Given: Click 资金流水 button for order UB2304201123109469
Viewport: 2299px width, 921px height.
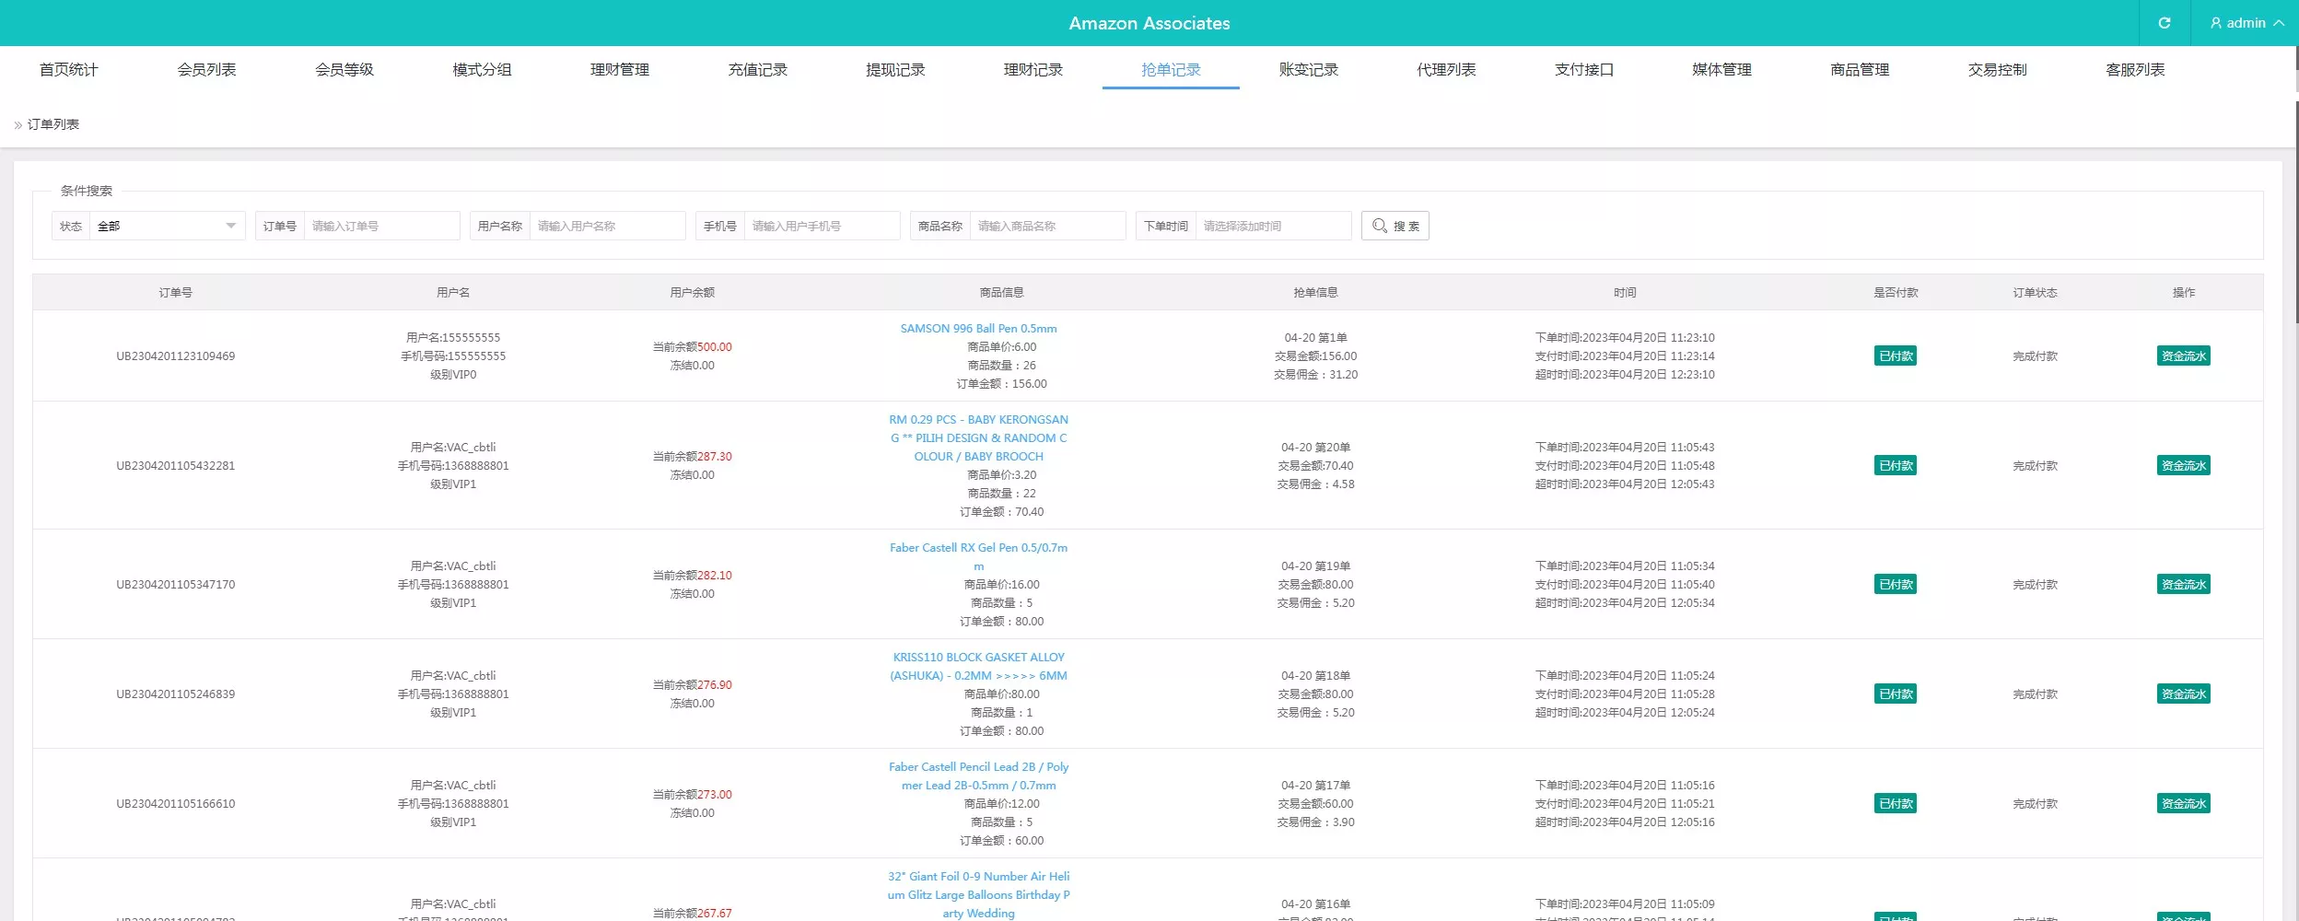Looking at the screenshot, I should point(2183,356).
